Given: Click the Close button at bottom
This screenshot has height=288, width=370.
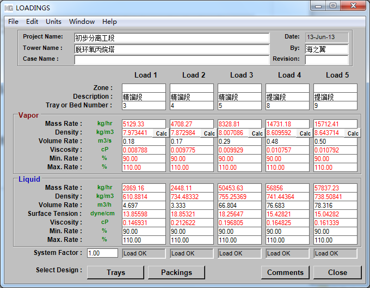Looking at the screenshot, I should click(337, 272).
